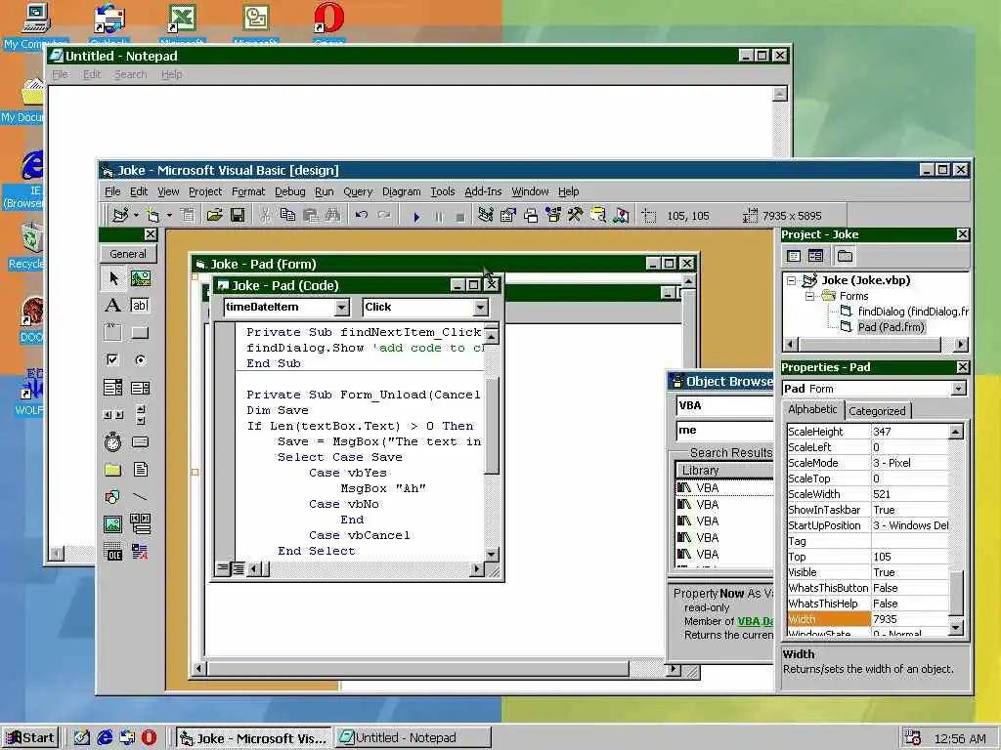Select the FileListBox control tool

pos(141,470)
